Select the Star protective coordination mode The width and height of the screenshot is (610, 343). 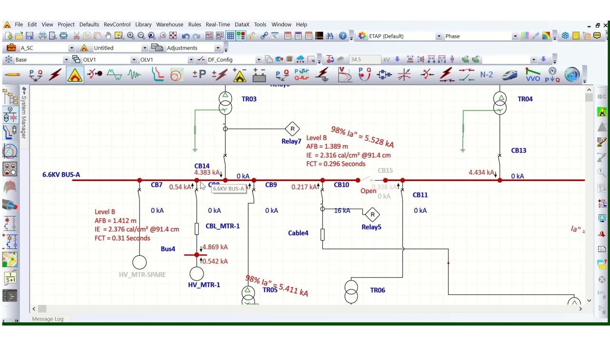tap(158, 75)
